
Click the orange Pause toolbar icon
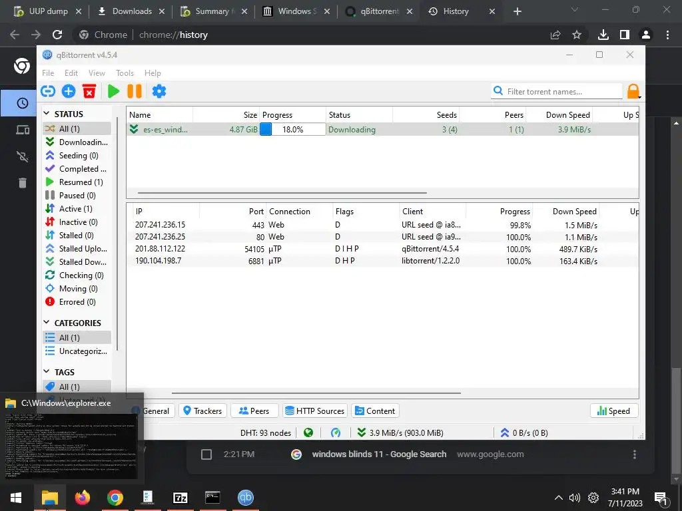135,91
